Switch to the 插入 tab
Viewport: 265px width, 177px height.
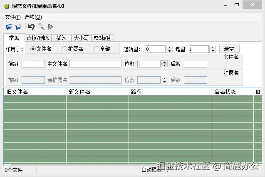tap(61, 38)
